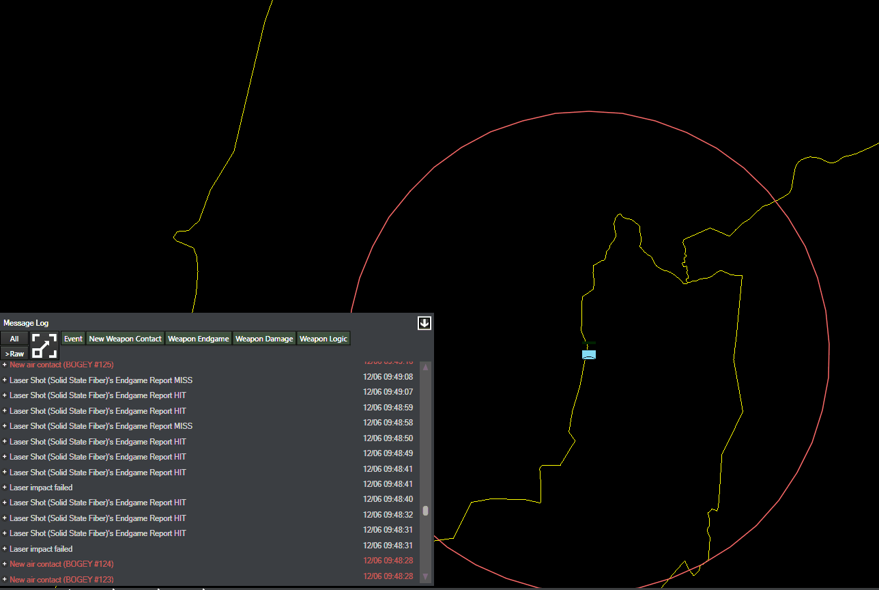
Task: Switch the log to >Raw view
Action: point(14,354)
